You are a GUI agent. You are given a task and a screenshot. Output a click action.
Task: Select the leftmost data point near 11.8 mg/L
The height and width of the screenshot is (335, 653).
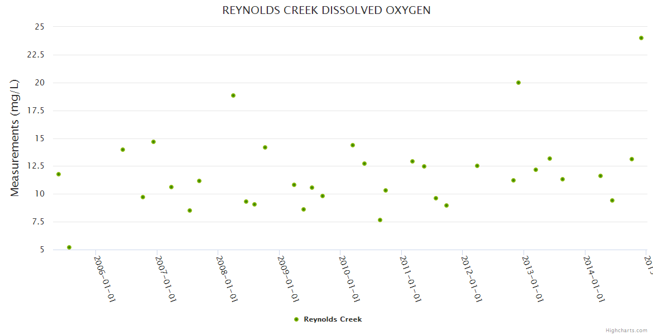[x=59, y=174]
